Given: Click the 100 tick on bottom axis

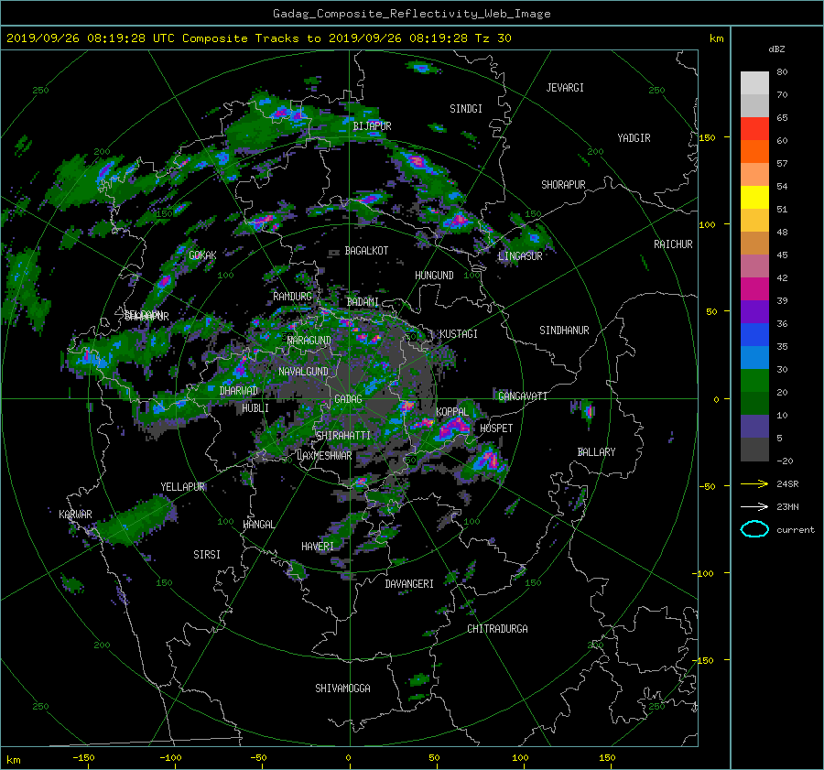Looking at the screenshot, I should coord(520,758).
